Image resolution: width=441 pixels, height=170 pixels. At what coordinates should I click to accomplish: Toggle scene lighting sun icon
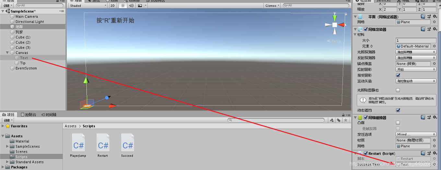click(123, 5)
